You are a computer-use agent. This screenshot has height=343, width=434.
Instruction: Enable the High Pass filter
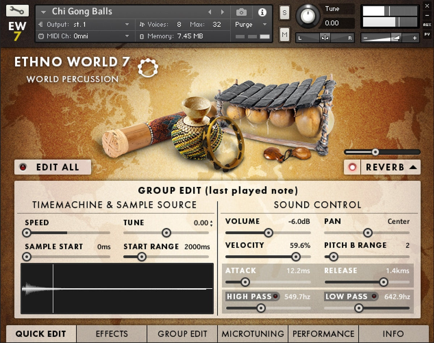click(x=276, y=297)
